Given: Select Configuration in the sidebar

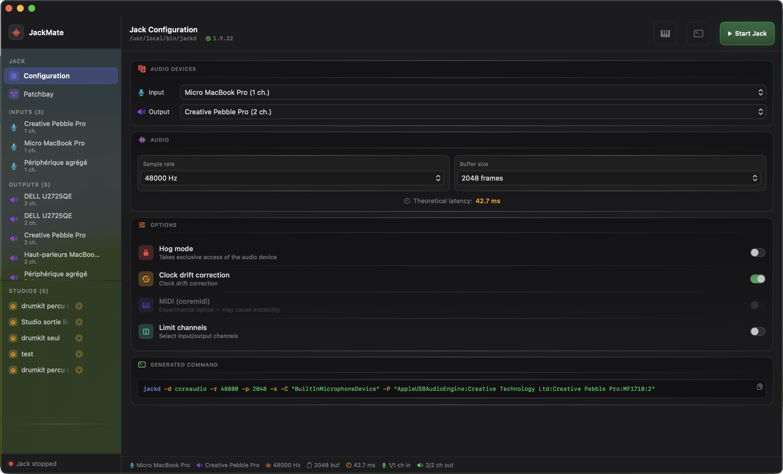Looking at the screenshot, I should (x=46, y=76).
